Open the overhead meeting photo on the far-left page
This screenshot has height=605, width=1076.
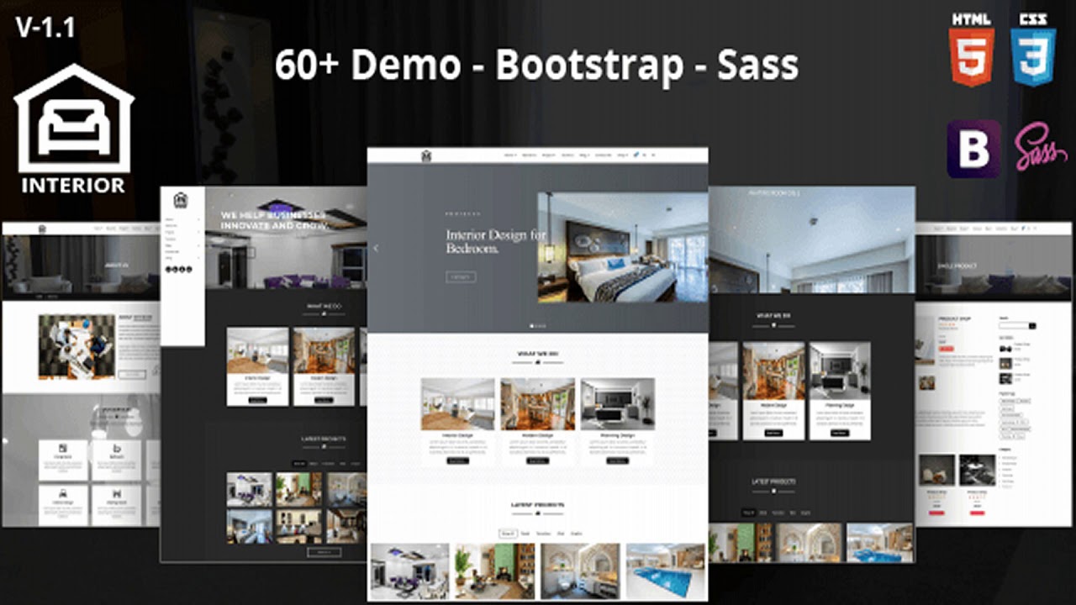76,347
